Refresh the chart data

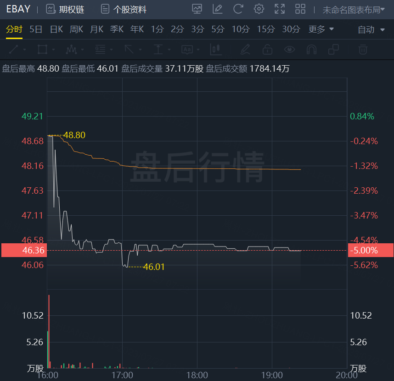(x=238, y=9)
